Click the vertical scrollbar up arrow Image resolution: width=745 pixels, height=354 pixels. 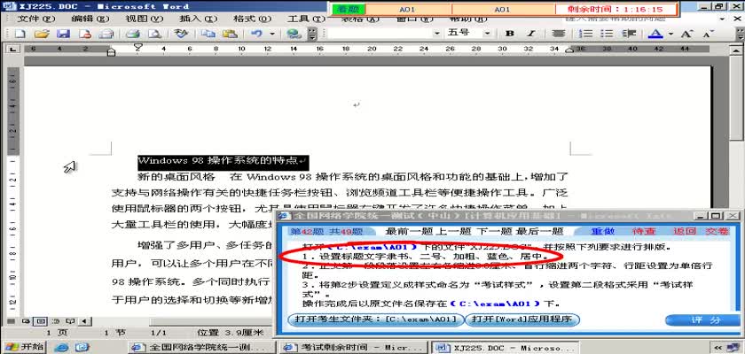736,50
